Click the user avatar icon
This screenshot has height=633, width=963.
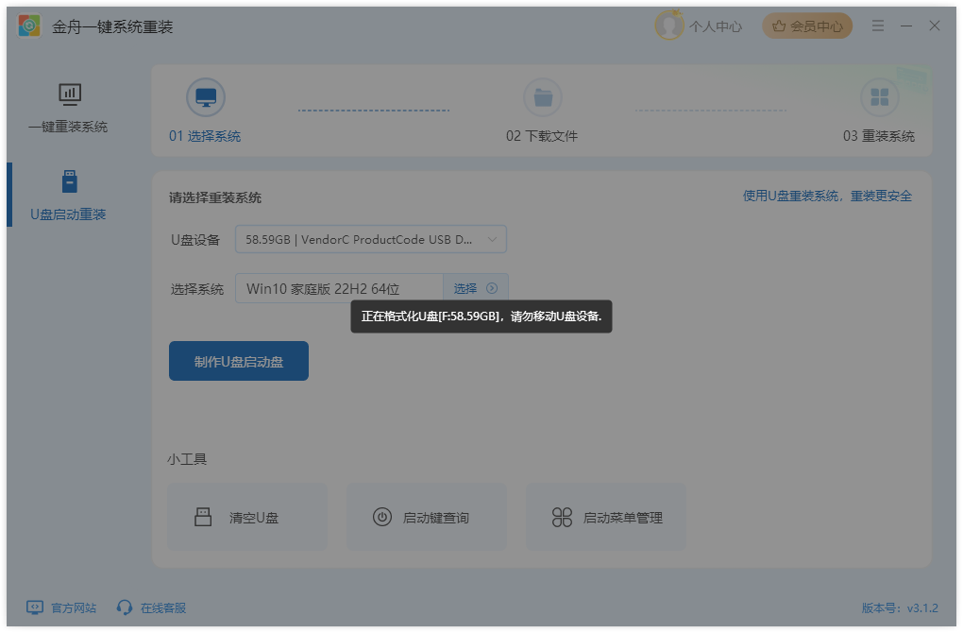coord(668,26)
